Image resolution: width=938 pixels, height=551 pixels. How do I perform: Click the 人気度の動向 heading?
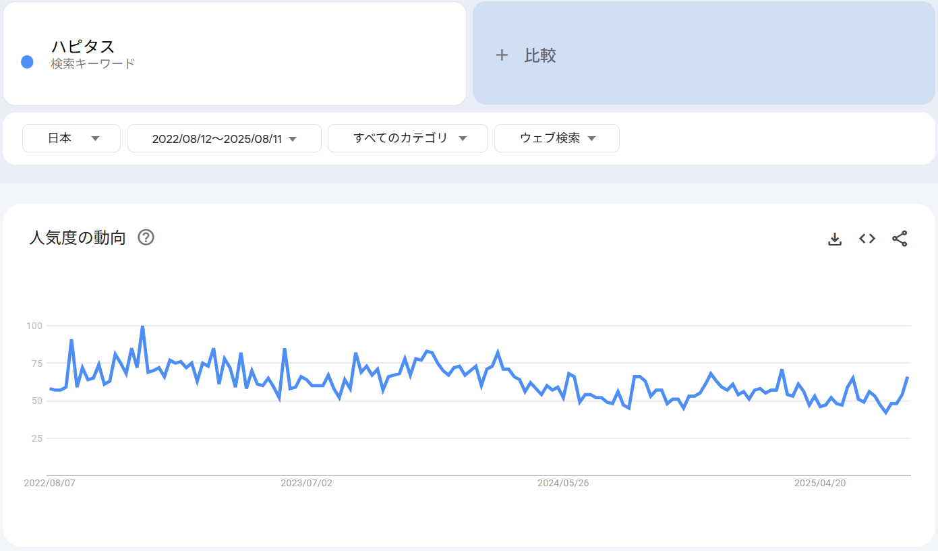click(78, 237)
